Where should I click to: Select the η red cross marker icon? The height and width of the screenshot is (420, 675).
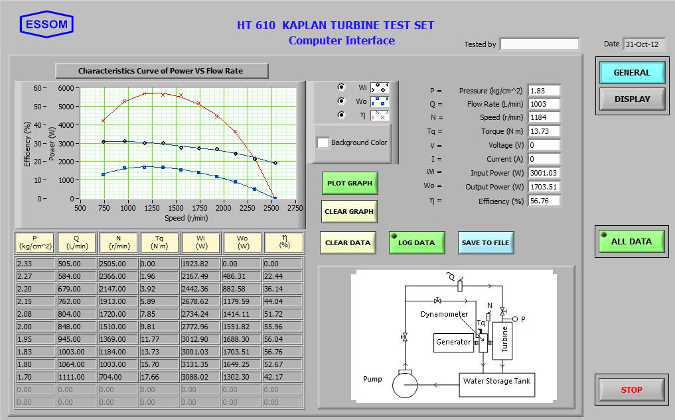378,113
